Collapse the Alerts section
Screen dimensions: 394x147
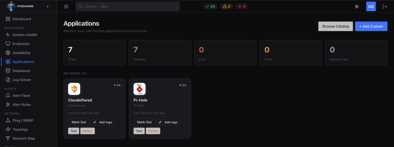pyautogui.click(x=50, y=88)
